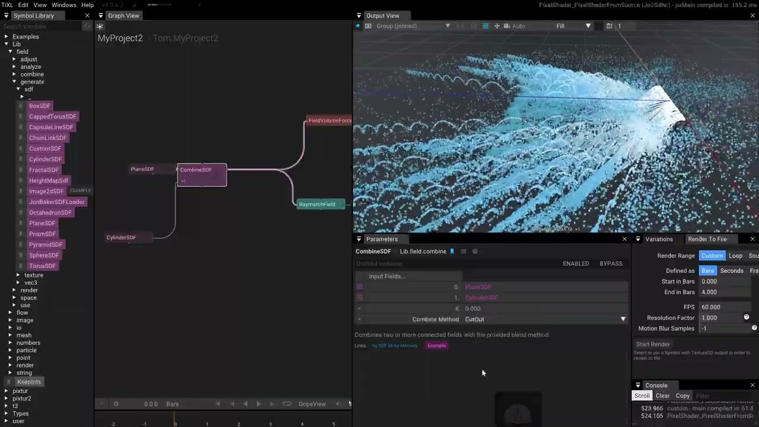This screenshot has width=759, height=427.
Task: Select the RaymarchField node
Action: point(320,205)
